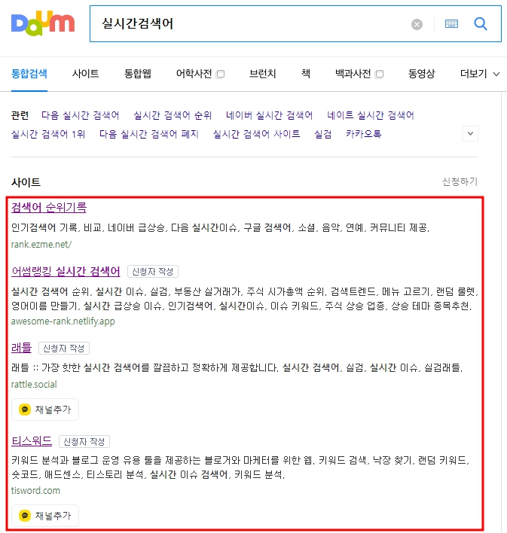Clear the search box text
This screenshot has width=507, height=533.
coord(417,24)
